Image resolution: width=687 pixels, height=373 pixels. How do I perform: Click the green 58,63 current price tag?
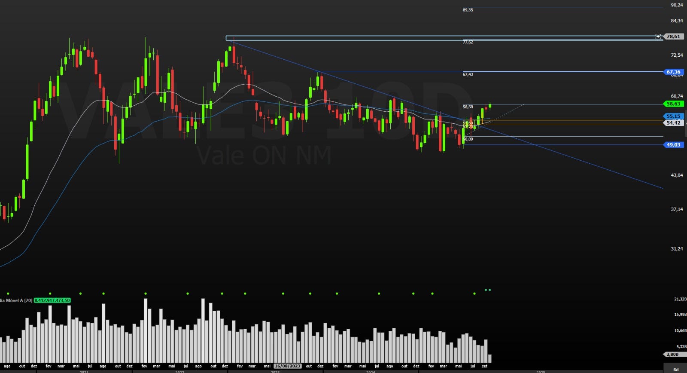[674, 104]
